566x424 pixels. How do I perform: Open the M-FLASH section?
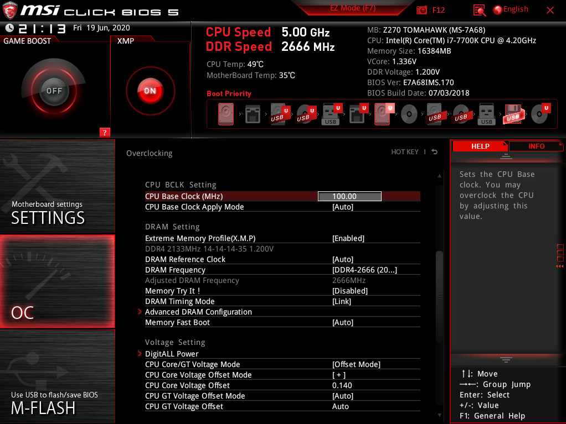58,376
